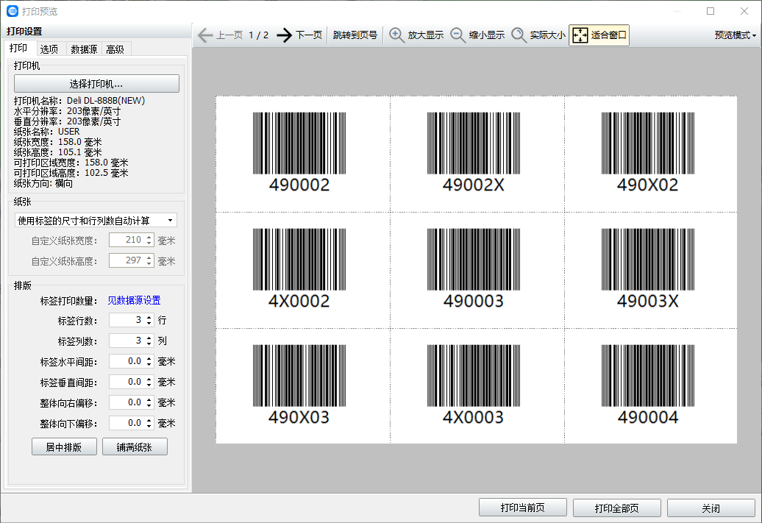This screenshot has width=762, height=523.
Task: Switch to the 数据源 tab
Action: pos(84,49)
